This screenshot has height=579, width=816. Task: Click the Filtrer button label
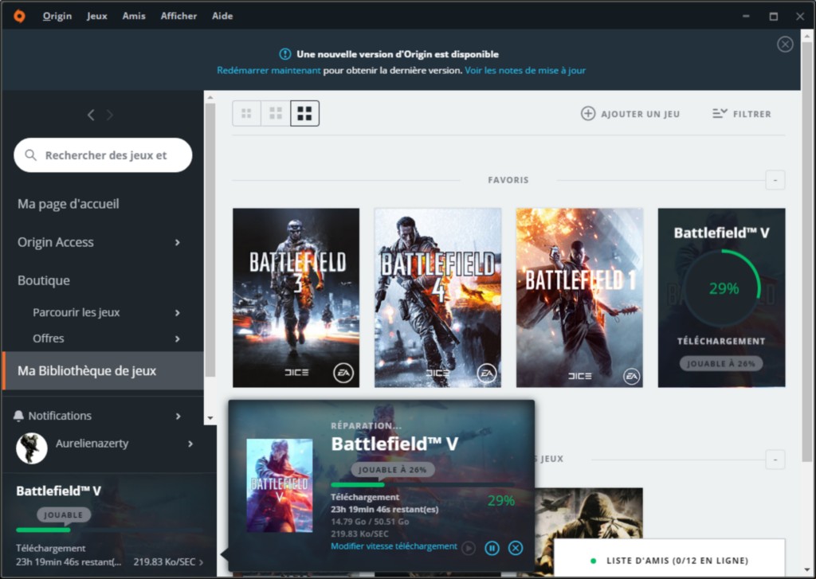click(752, 114)
